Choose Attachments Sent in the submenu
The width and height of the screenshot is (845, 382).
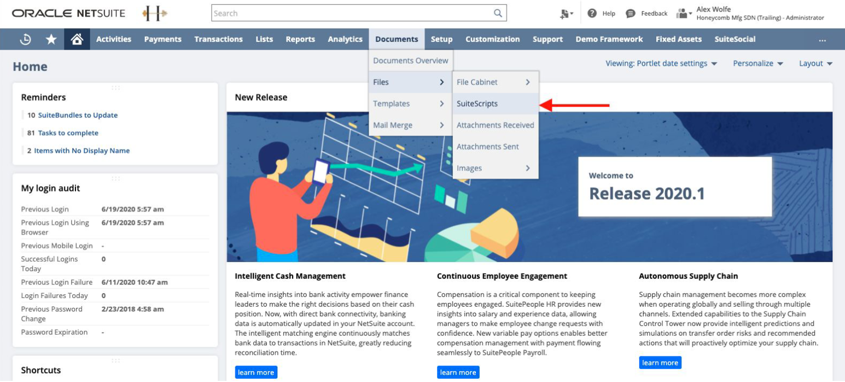click(496, 146)
